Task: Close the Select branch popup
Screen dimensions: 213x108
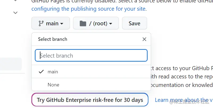Action: coord(144,39)
